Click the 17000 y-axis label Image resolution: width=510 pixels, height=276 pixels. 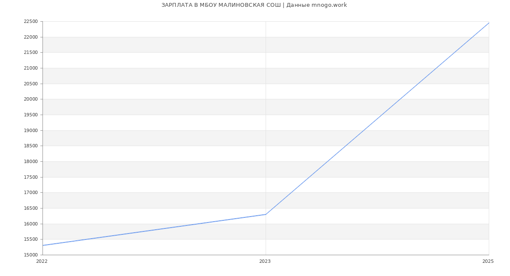(x=31, y=193)
